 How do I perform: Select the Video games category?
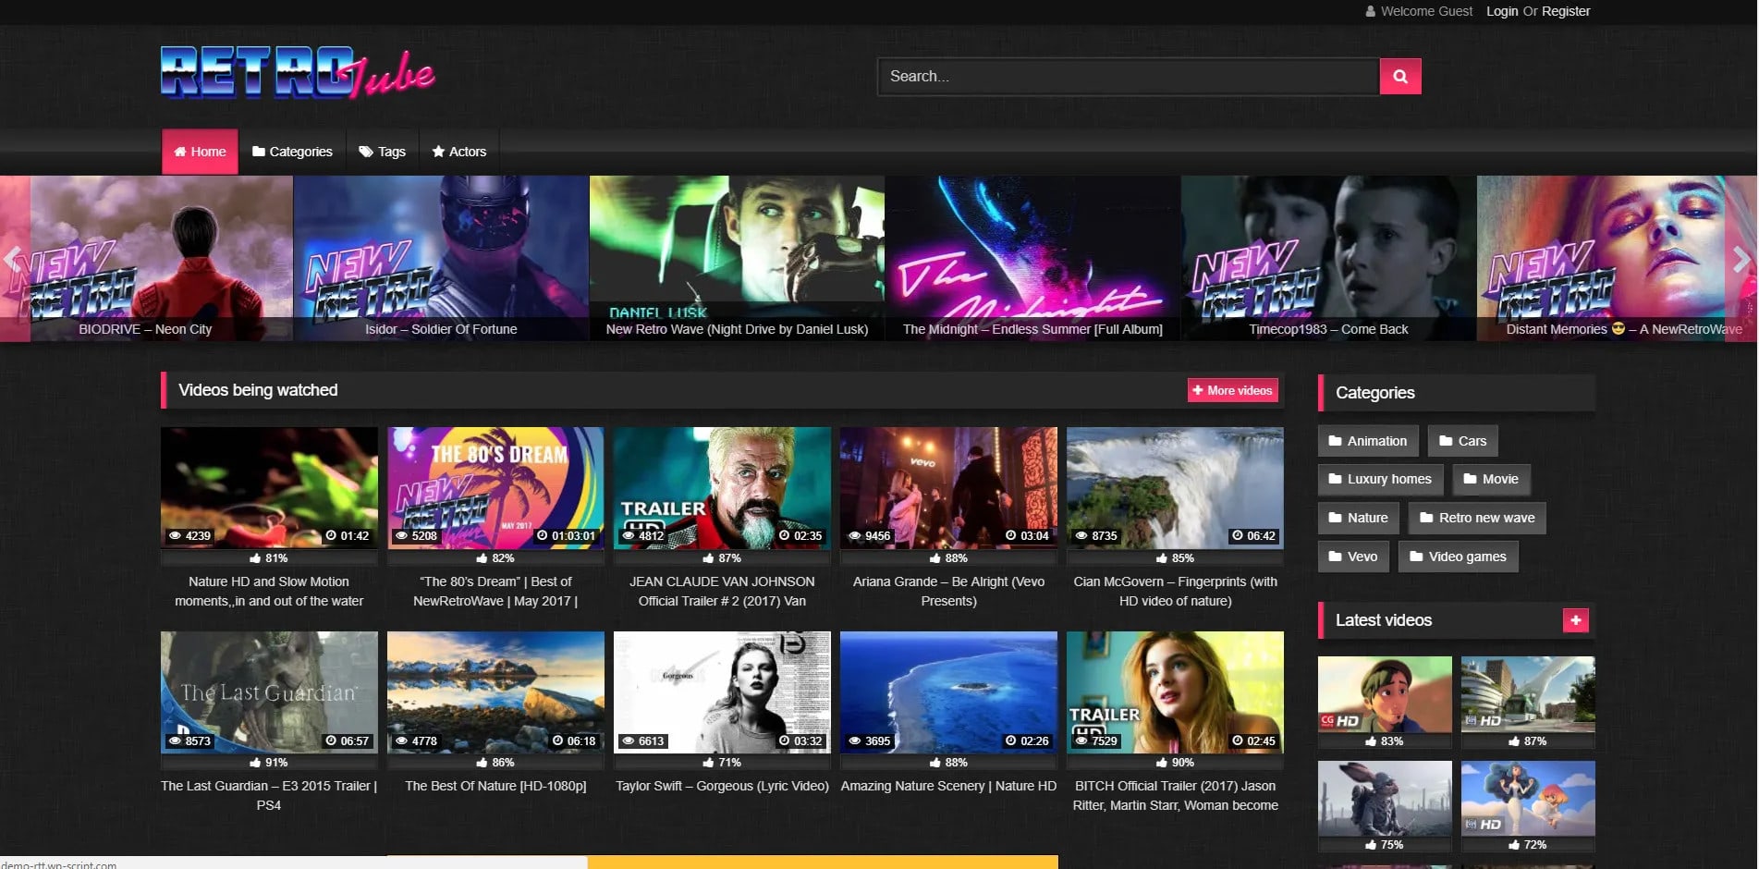1458,557
